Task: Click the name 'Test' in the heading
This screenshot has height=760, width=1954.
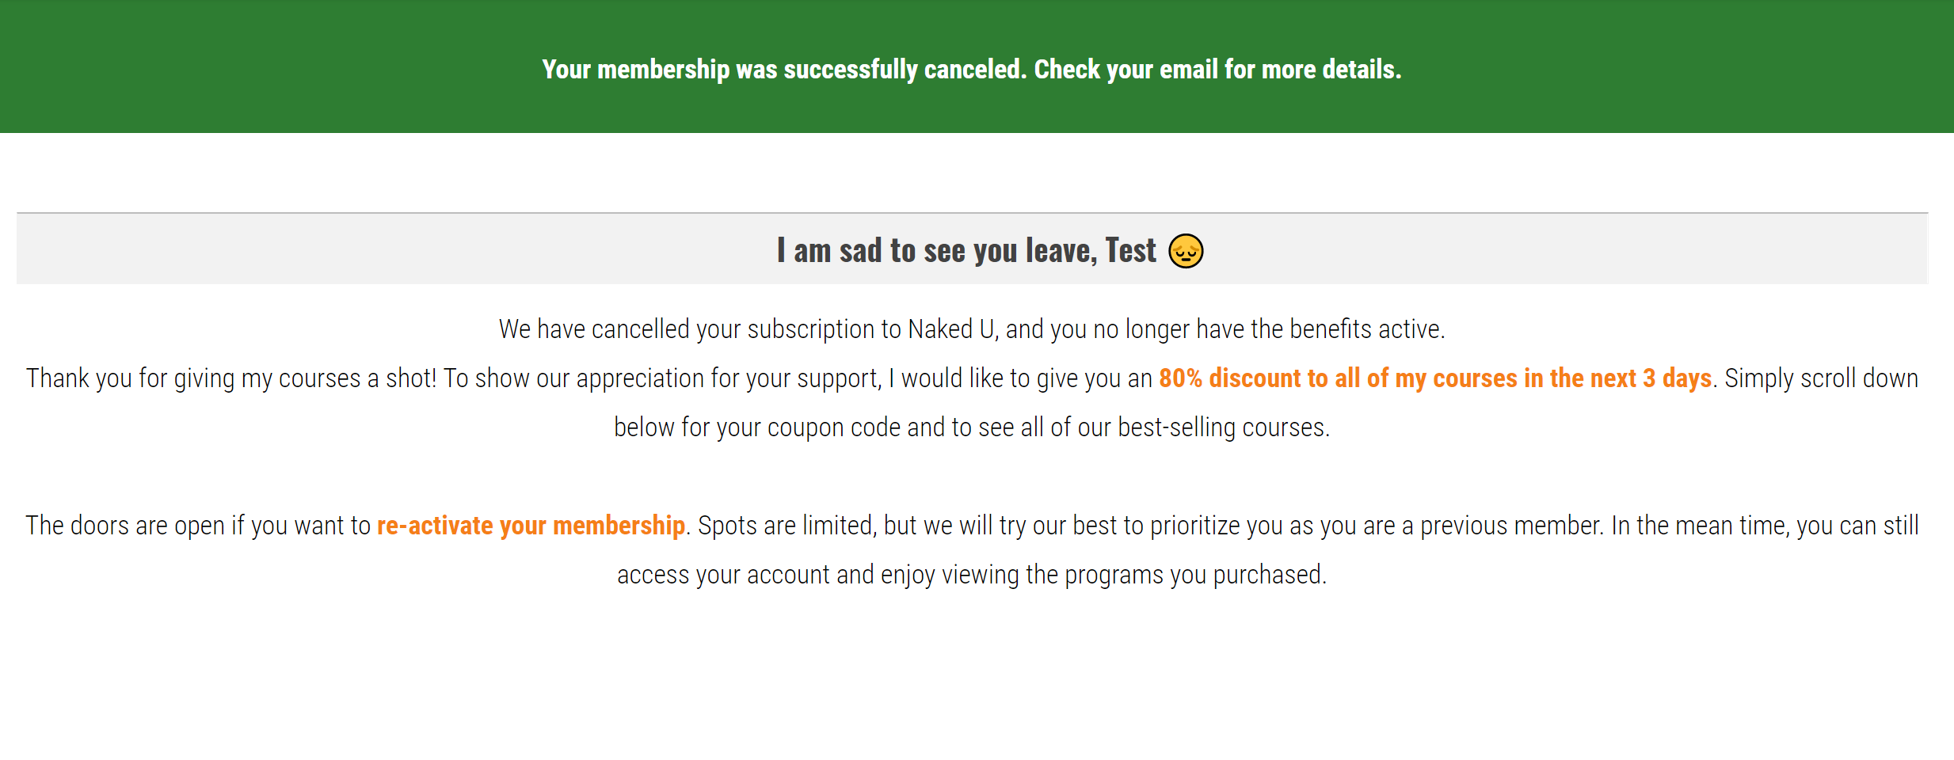Action: tap(1130, 251)
